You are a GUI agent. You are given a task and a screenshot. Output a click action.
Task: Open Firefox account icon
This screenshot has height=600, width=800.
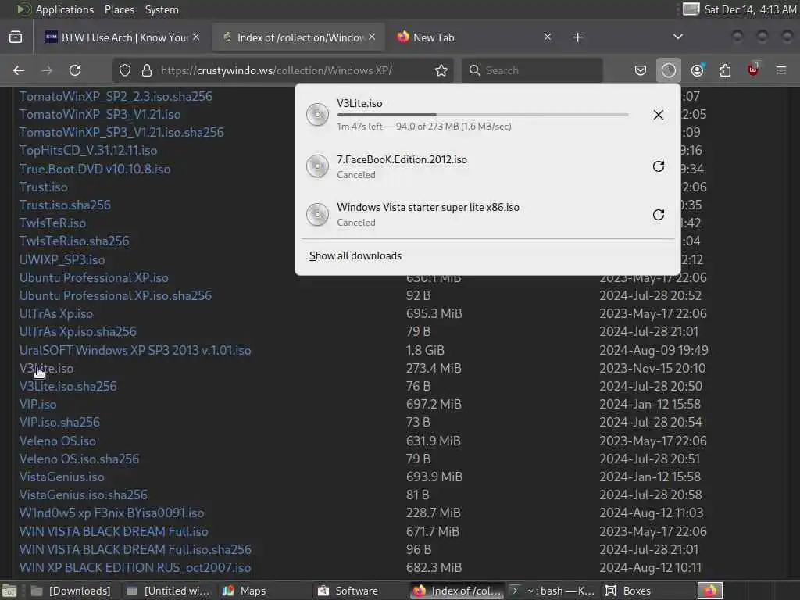click(698, 70)
